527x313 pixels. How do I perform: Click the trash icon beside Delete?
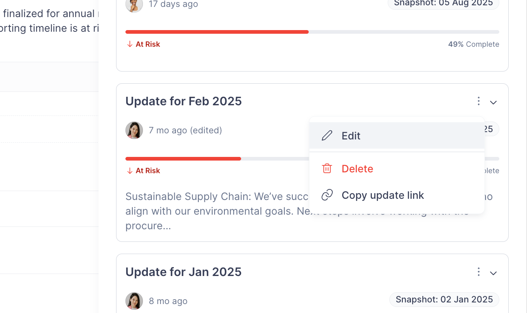(x=327, y=169)
